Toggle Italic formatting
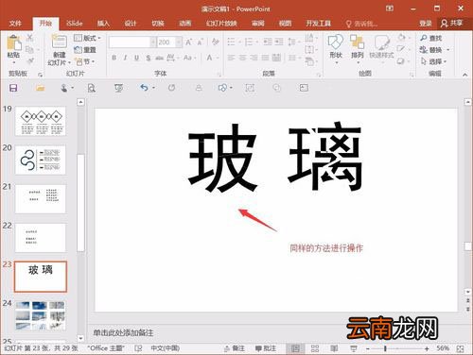473x355 pixels. click(x=125, y=58)
